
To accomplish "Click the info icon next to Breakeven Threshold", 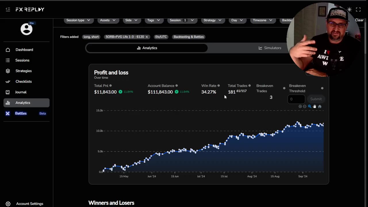I will point(322,88).
